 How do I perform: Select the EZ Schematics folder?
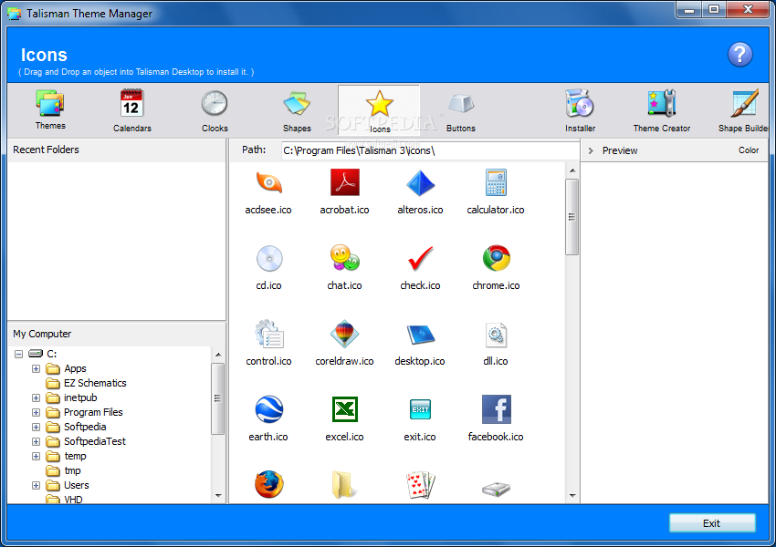[x=95, y=383]
